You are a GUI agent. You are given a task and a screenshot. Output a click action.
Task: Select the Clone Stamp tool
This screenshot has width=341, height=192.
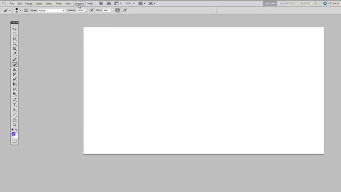[x=14, y=69]
